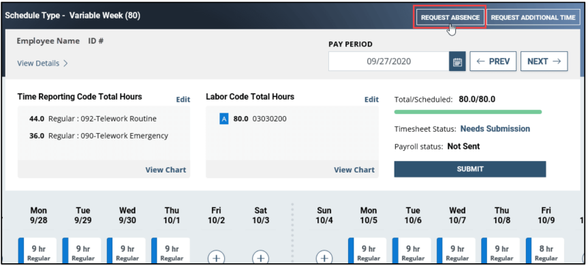
Task: Select the 092-Telework Routine row
Action: tap(93, 119)
